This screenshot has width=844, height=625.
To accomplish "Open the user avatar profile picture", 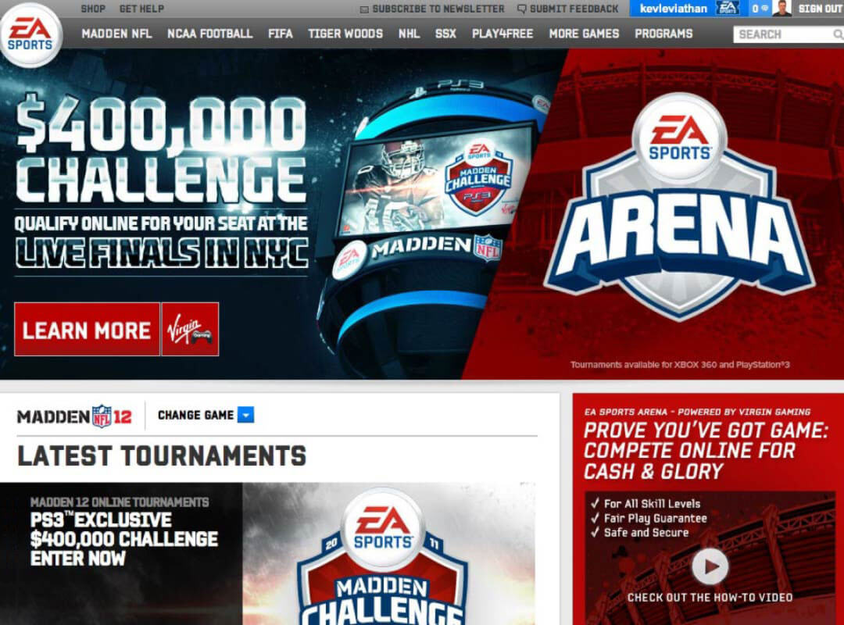I will (781, 9).
